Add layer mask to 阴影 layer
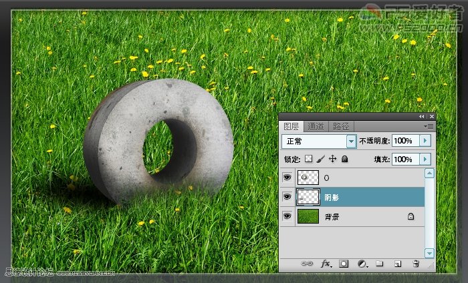468x283 pixels. pos(344,264)
